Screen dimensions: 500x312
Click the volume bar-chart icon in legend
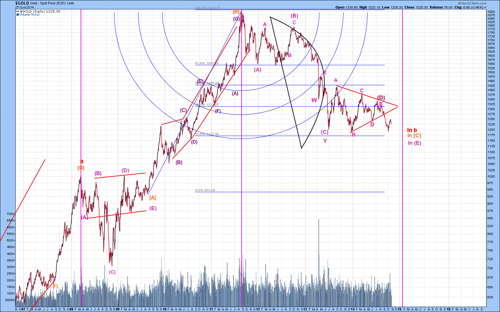(x=17, y=15)
